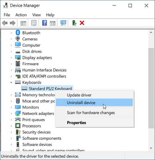Click Show/Hide Console Tree toolbar icon

point(23,23)
